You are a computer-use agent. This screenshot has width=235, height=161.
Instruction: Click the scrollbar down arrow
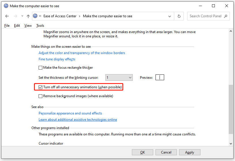tap(231, 144)
